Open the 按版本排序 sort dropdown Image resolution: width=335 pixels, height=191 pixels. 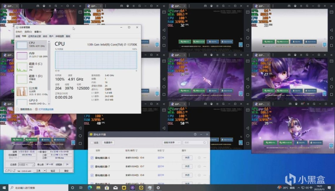coord(171,143)
